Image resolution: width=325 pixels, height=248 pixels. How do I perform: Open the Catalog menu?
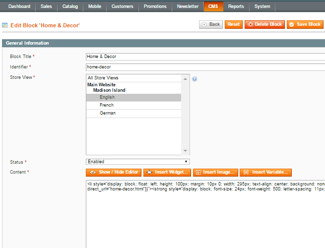click(70, 6)
